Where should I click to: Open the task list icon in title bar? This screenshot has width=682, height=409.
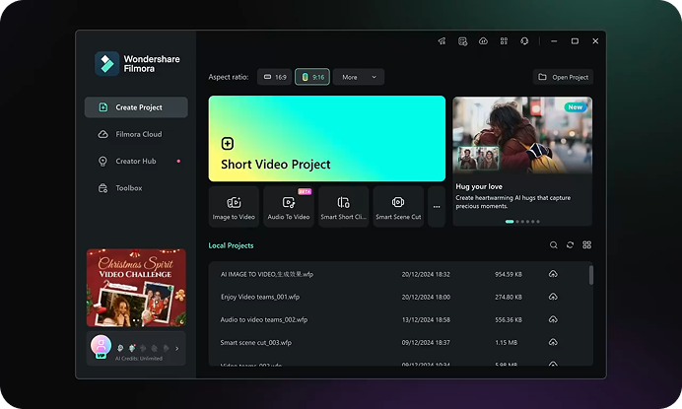coord(463,41)
